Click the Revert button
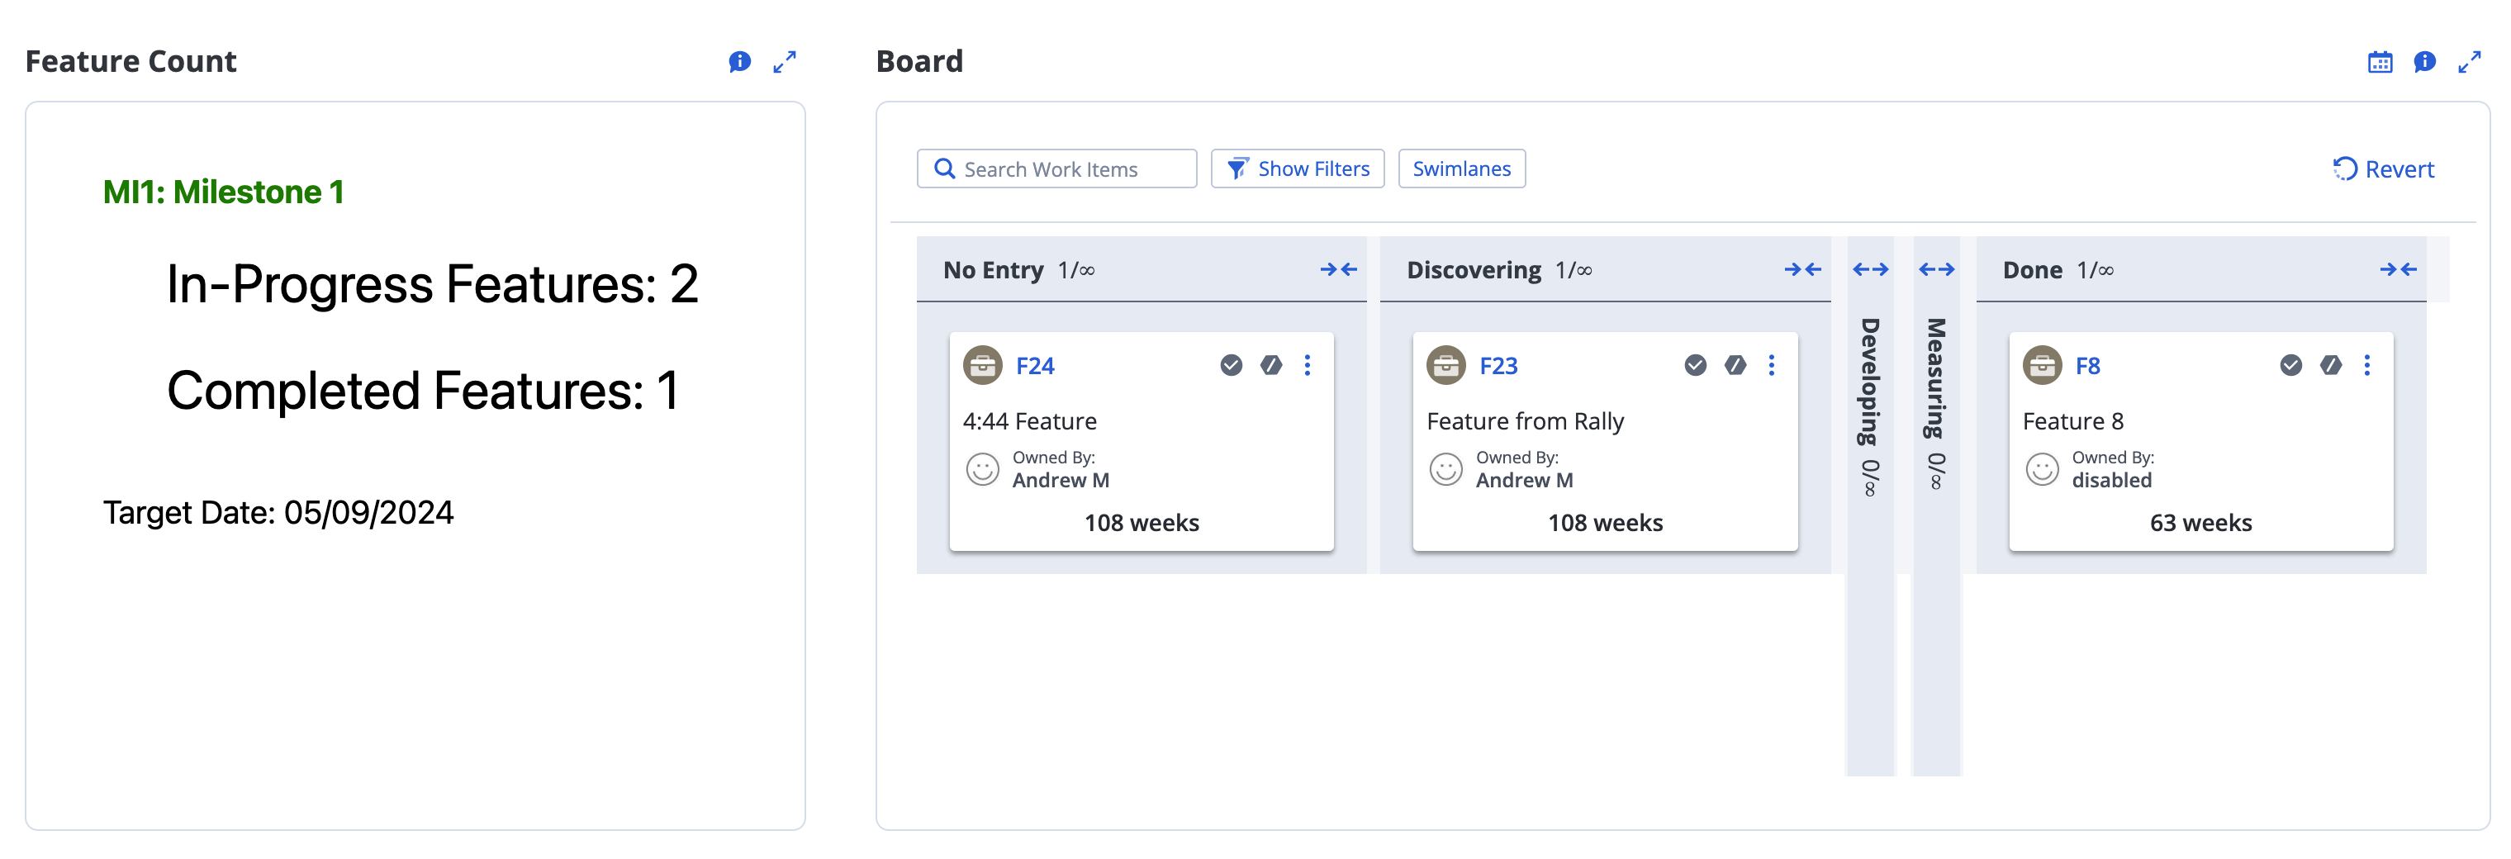The width and height of the screenshot is (2511, 859). [x=2383, y=168]
